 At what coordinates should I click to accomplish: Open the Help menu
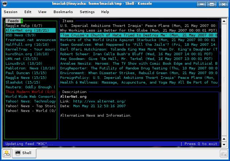(x=105, y=12)
